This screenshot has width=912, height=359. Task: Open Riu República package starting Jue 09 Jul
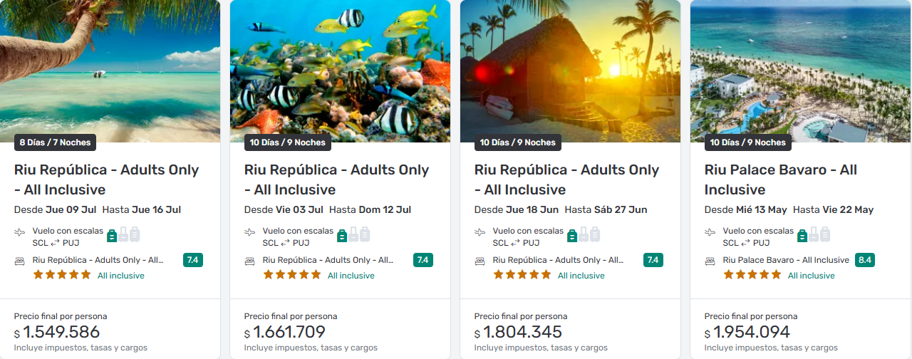[x=106, y=179]
